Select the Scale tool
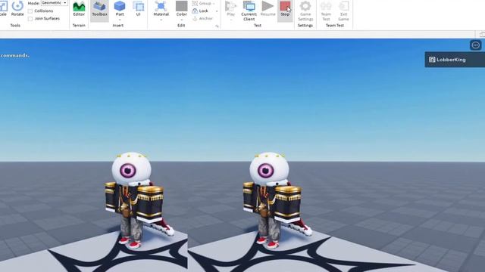 [3, 8]
